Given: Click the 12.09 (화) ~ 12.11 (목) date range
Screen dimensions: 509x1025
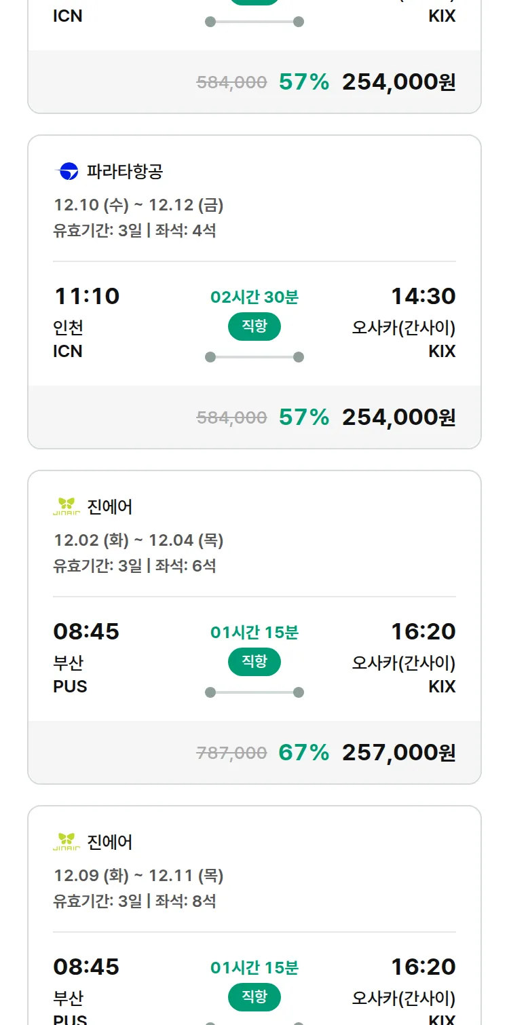Looking at the screenshot, I should pyautogui.click(x=138, y=876).
